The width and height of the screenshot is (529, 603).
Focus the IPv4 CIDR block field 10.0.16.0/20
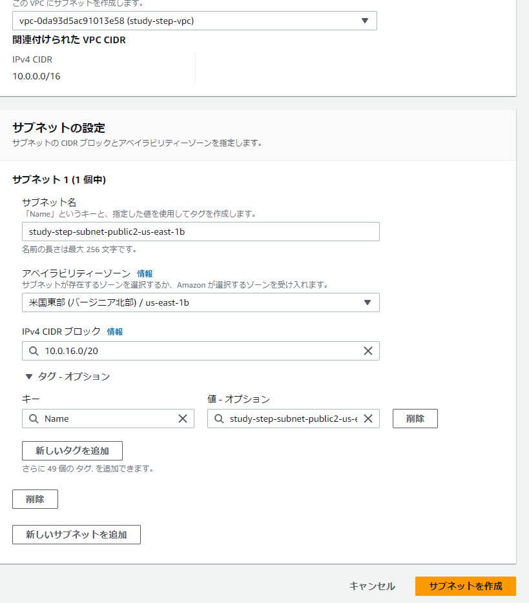201,351
